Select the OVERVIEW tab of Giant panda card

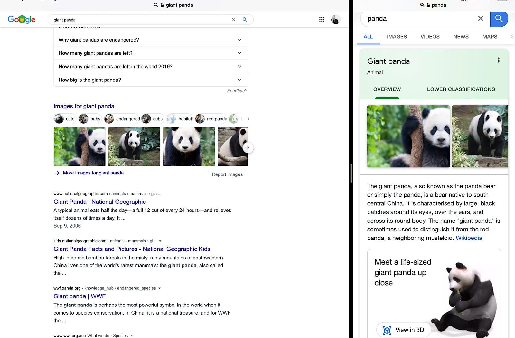387,89
